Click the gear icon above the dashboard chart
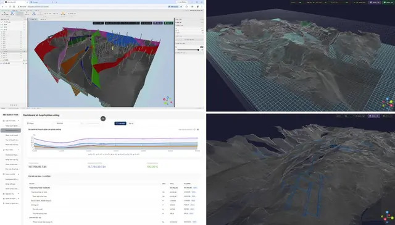This screenshot has width=395, height=225. (x=197, y=129)
